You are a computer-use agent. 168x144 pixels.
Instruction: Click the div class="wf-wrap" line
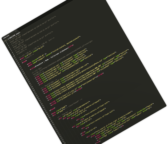(71, 114)
